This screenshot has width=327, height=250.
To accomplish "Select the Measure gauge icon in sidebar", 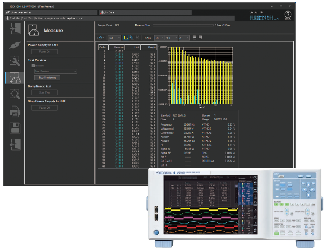I will click(15, 77).
